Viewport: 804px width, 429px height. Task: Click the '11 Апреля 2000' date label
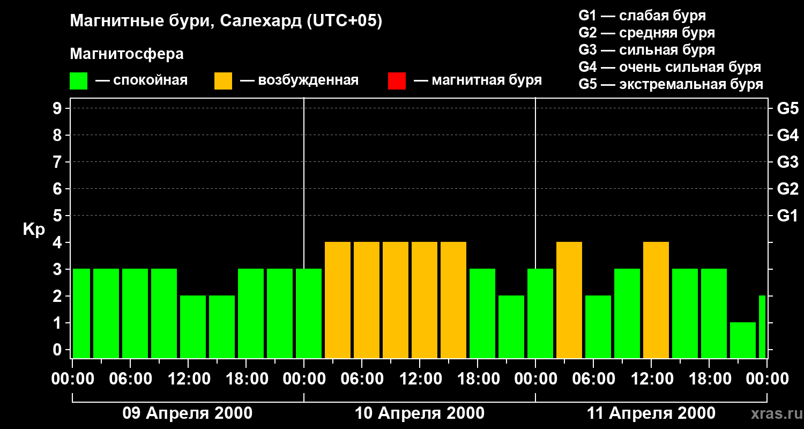pos(651,413)
